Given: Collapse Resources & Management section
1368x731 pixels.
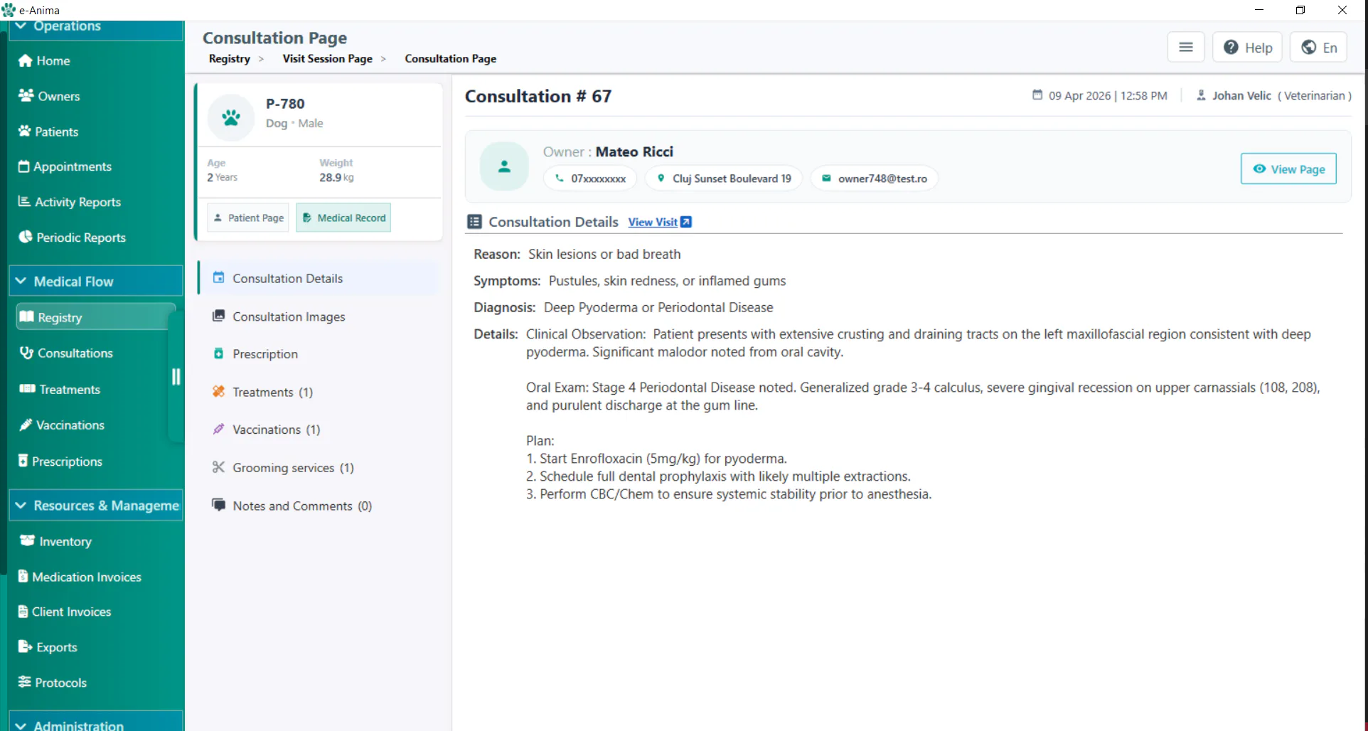Looking at the screenshot, I should [96, 505].
